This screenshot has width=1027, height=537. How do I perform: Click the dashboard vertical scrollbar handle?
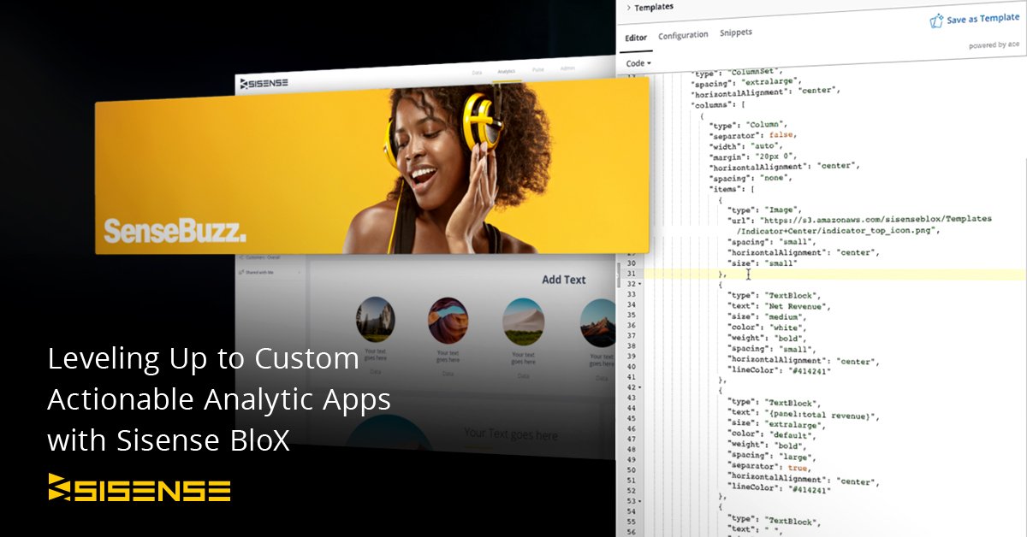[x=617, y=275]
